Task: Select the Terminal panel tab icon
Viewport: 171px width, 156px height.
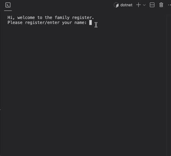Action: (x=8, y=5)
